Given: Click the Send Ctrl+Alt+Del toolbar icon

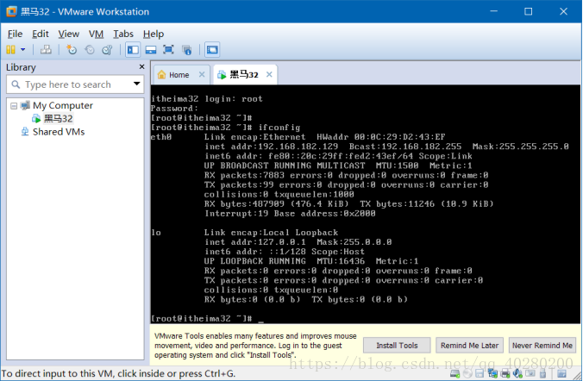Looking at the screenshot, I should tap(46, 49).
